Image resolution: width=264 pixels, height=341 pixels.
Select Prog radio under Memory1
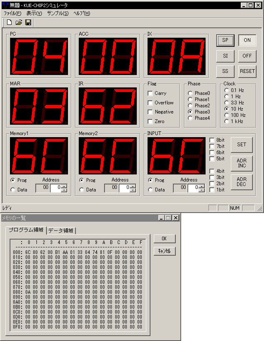[13, 180]
